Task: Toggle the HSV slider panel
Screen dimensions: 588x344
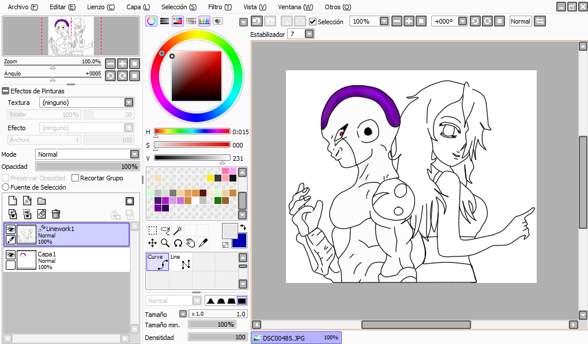Action: 178,21
